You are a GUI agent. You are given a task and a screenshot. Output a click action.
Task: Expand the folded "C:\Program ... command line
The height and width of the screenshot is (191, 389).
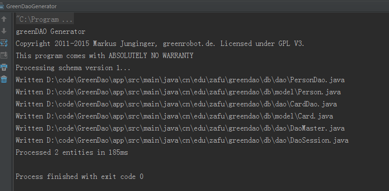(44, 20)
